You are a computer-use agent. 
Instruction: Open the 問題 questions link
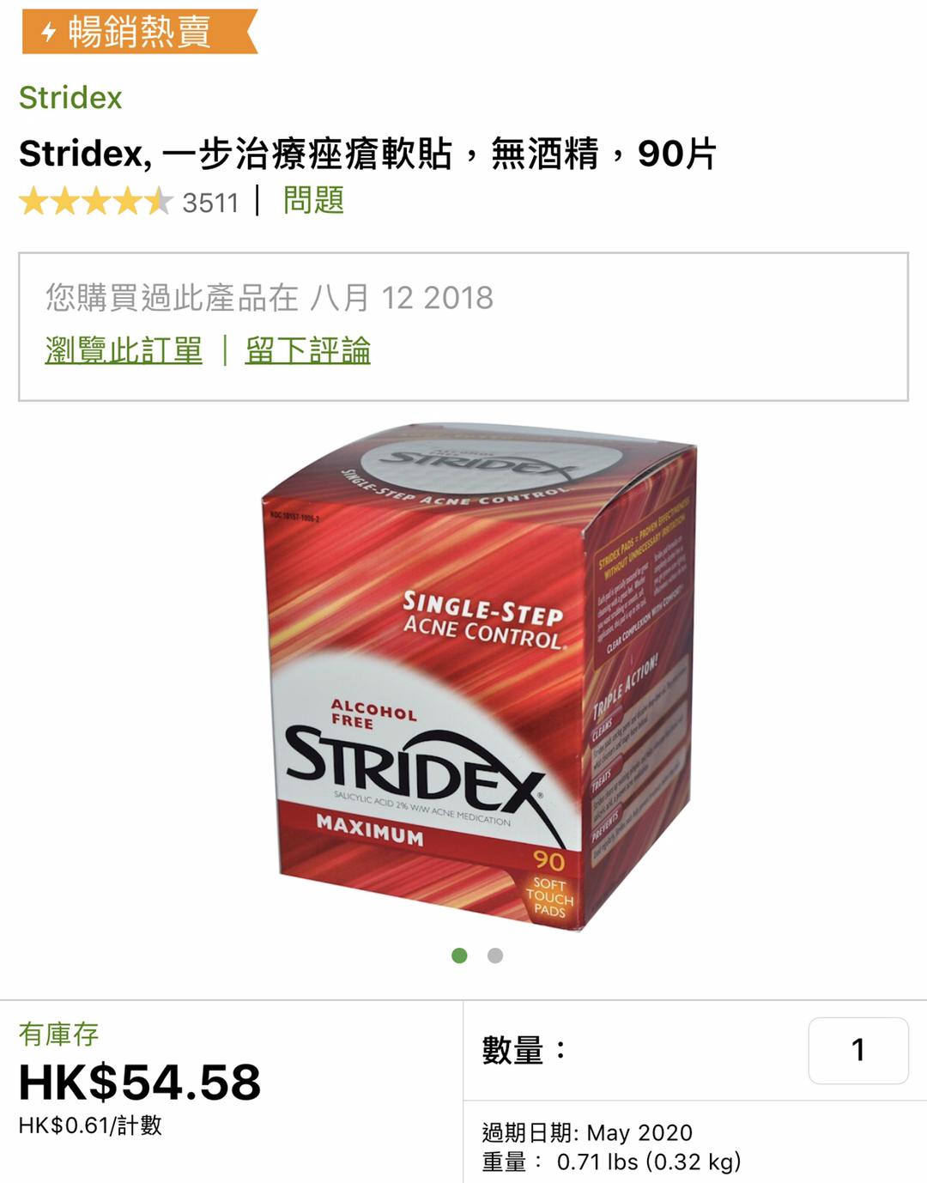[x=313, y=200]
